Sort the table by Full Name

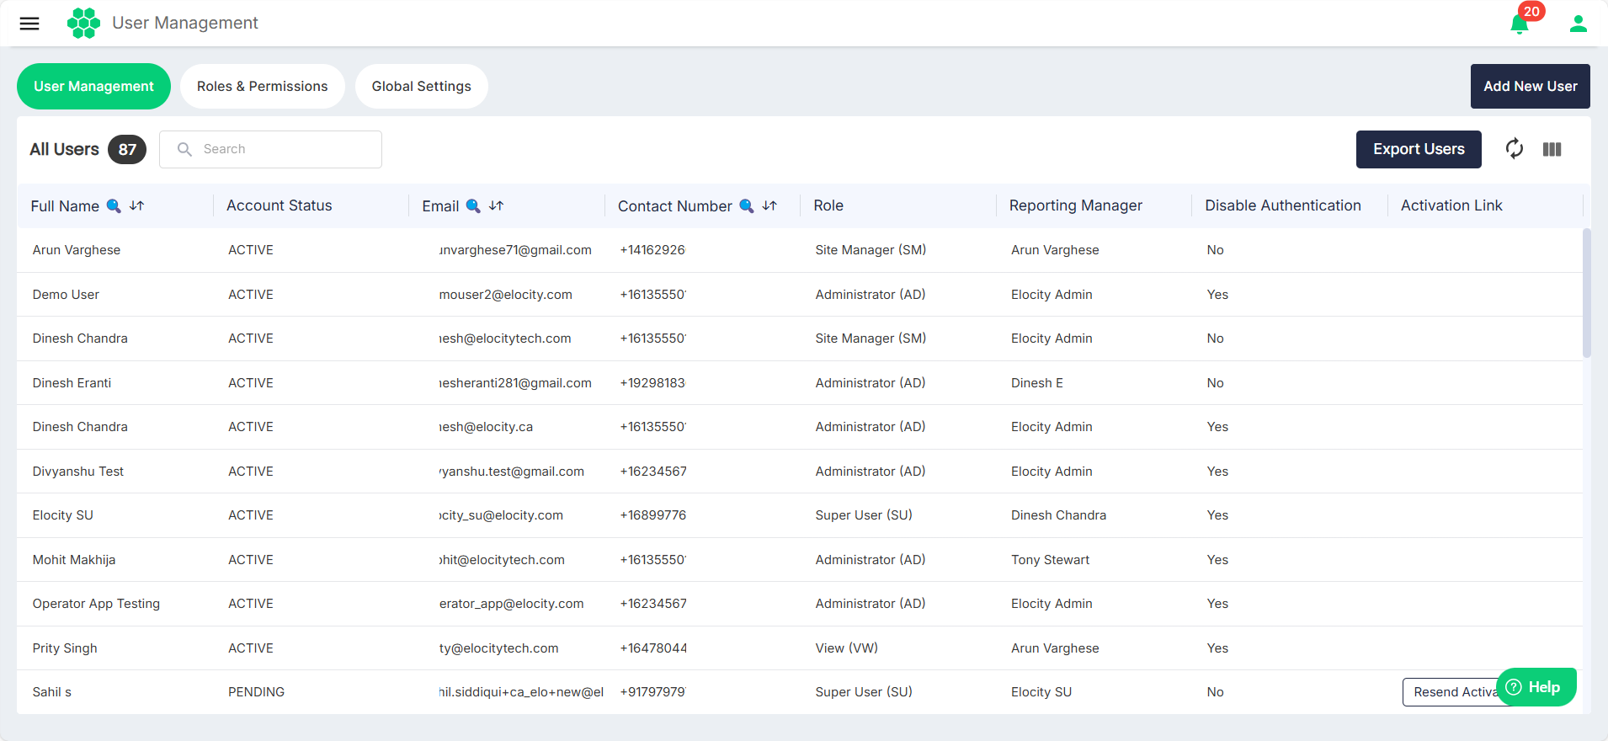tap(137, 205)
